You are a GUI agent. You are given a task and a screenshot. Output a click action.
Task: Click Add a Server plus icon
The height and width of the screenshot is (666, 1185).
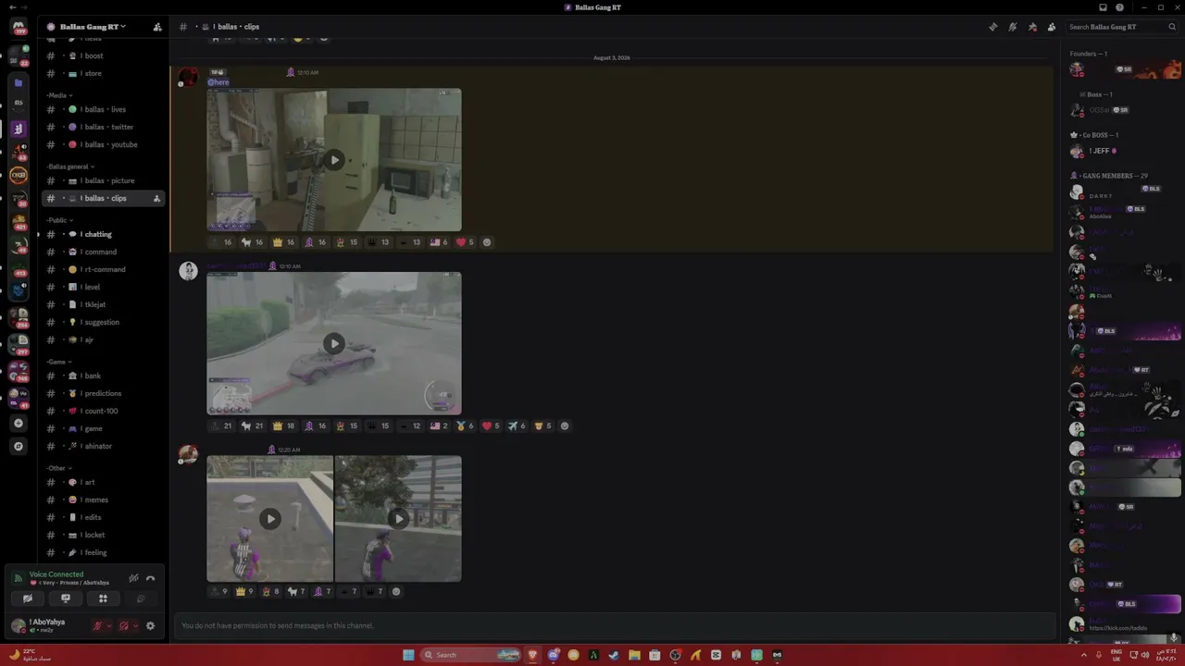pyautogui.click(x=19, y=423)
